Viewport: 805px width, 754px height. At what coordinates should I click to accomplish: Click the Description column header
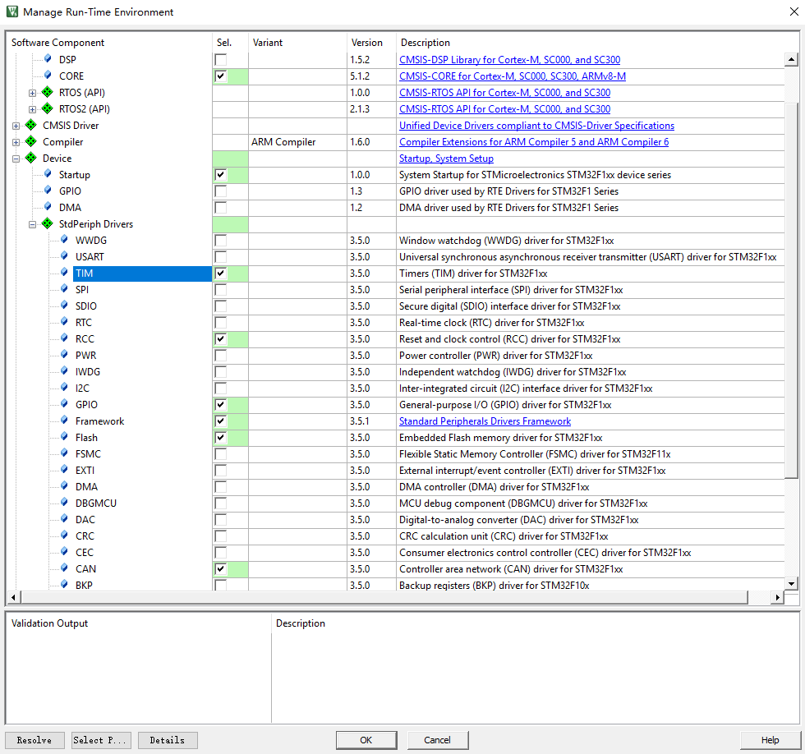[x=591, y=42]
